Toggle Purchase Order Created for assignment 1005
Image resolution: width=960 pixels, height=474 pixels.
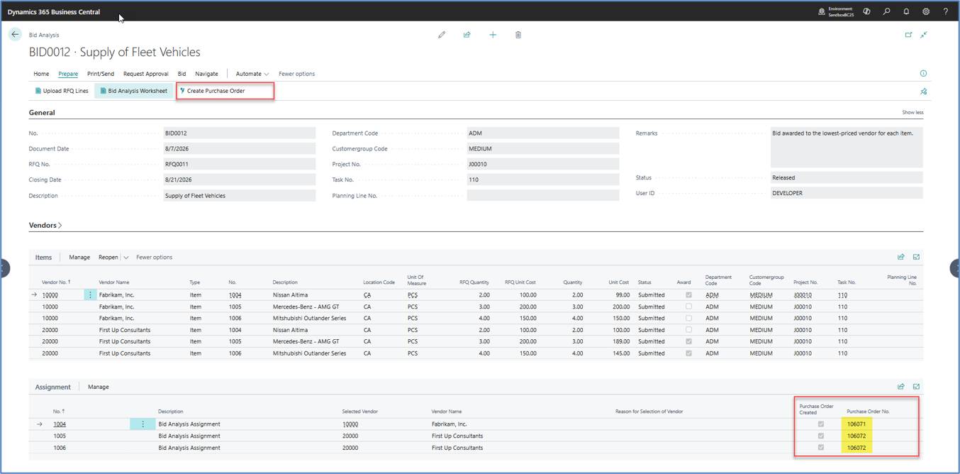(821, 436)
